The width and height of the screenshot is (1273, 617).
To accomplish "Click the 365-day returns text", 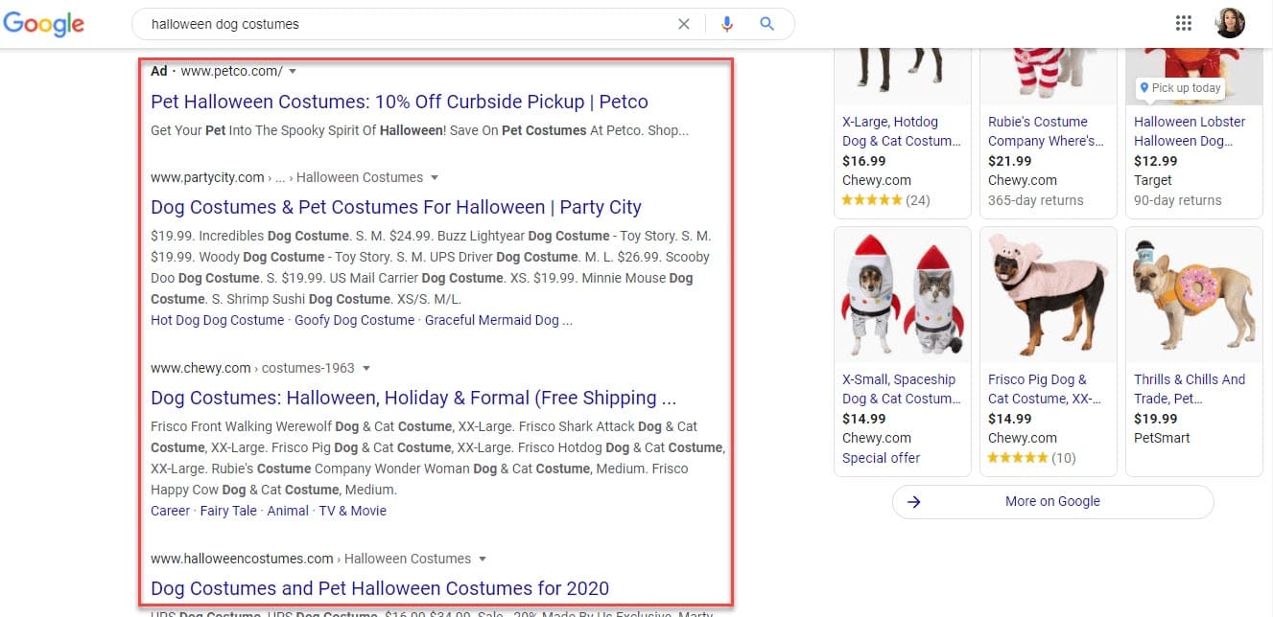I will coord(1036,200).
